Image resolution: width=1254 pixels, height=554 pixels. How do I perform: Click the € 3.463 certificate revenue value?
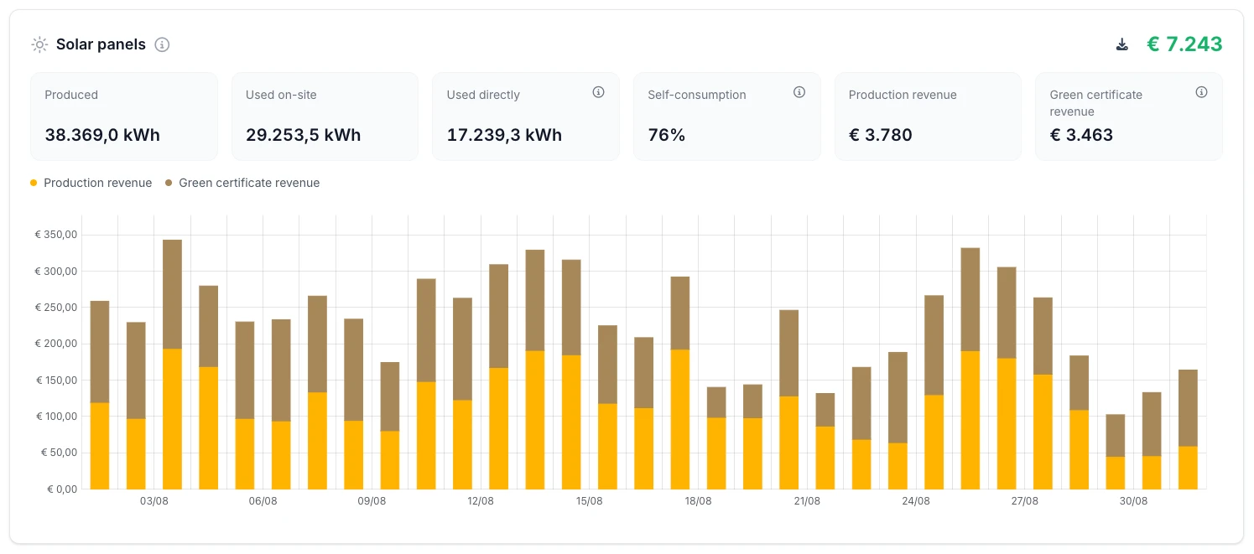[1081, 135]
